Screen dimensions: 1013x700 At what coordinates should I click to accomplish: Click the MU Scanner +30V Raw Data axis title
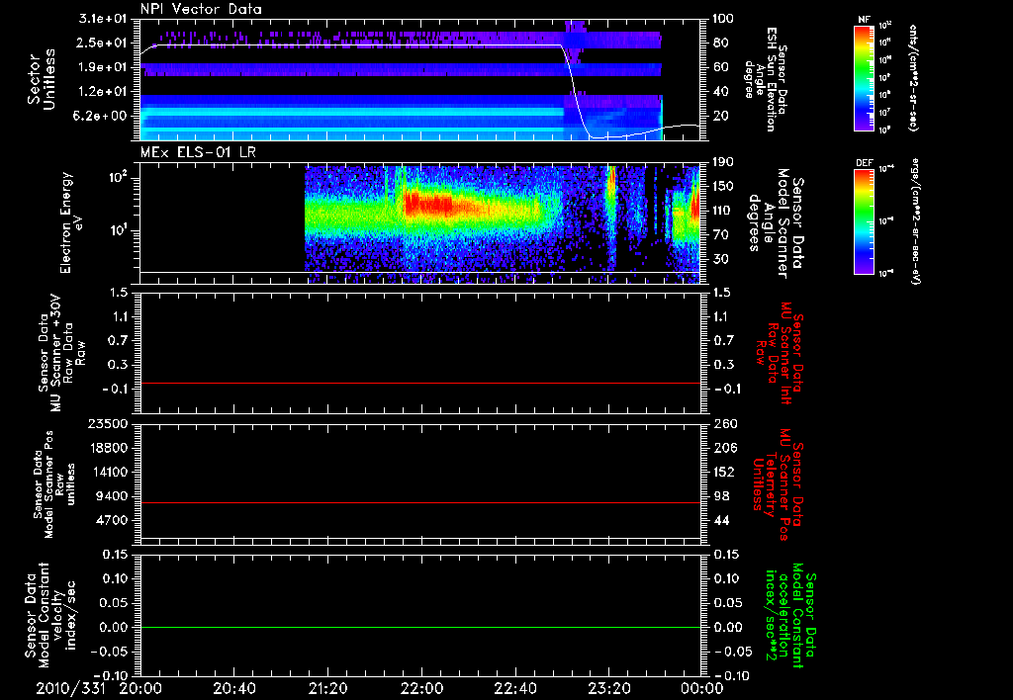coord(61,353)
